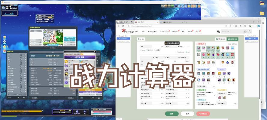Open browser Settings and more (three dots)
Screen dimensions: 267x120
coord(254,26)
